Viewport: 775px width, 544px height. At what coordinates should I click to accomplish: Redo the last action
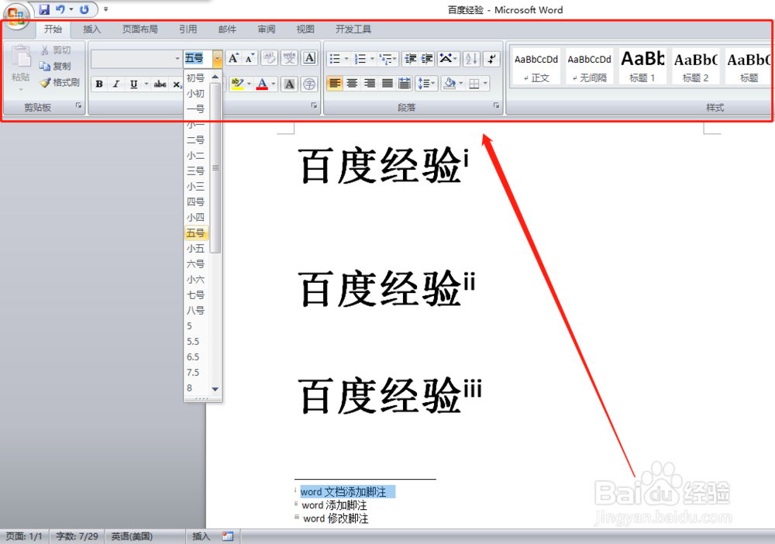click(84, 9)
